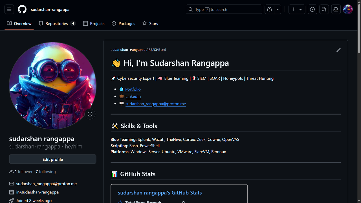Image resolution: width=361 pixels, height=203 pixels.
Task: Click the Blue Teaming skills line
Action: pyautogui.click(x=175, y=140)
